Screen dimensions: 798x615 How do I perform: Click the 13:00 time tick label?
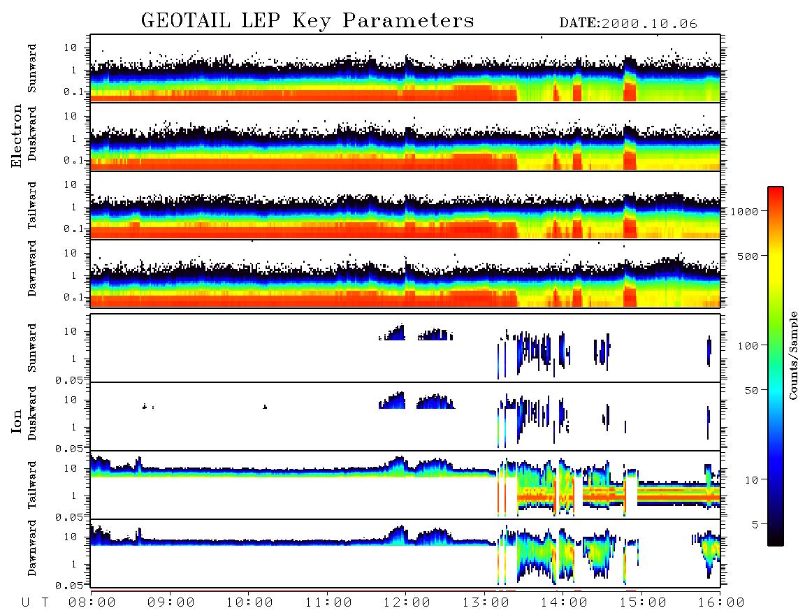(x=486, y=603)
